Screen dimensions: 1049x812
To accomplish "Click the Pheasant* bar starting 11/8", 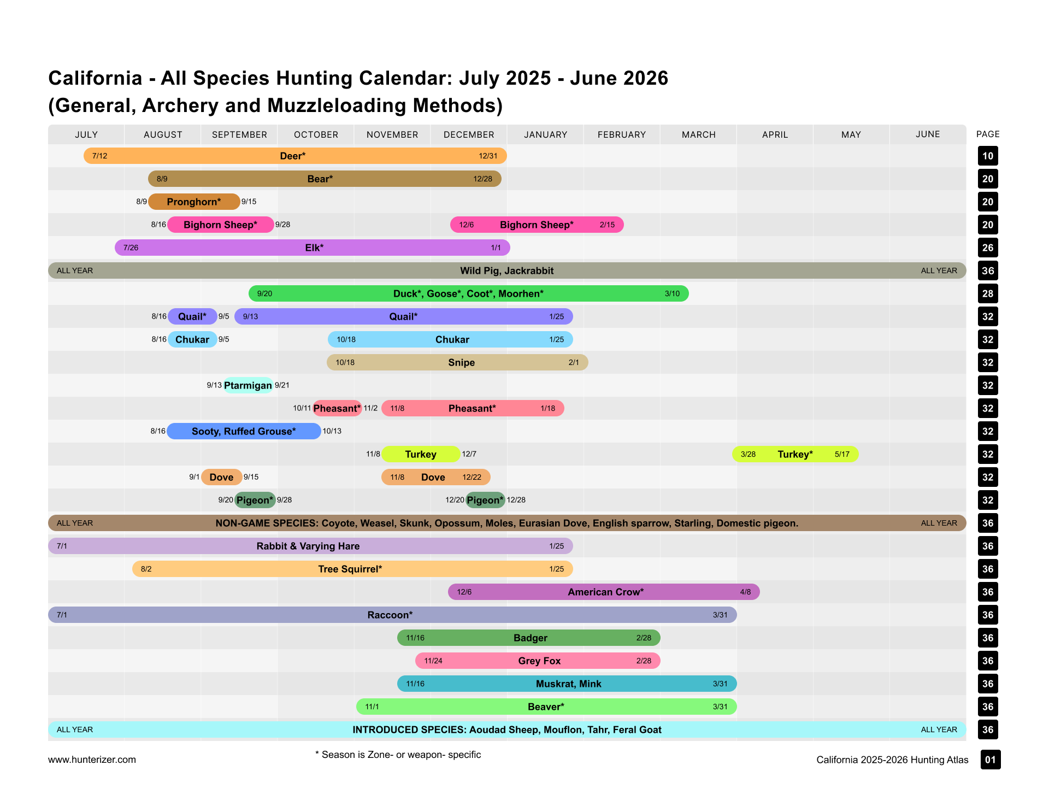I will click(x=473, y=408).
